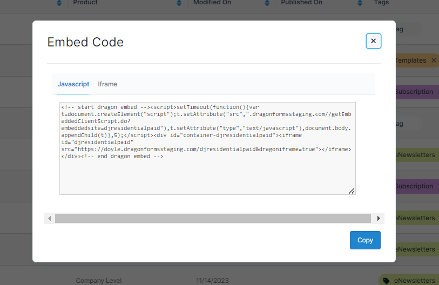Image resolution: width=439 pixels, height=285 pixels.
Task: Remove the Templates tag with its X
Action: [434, 60]
